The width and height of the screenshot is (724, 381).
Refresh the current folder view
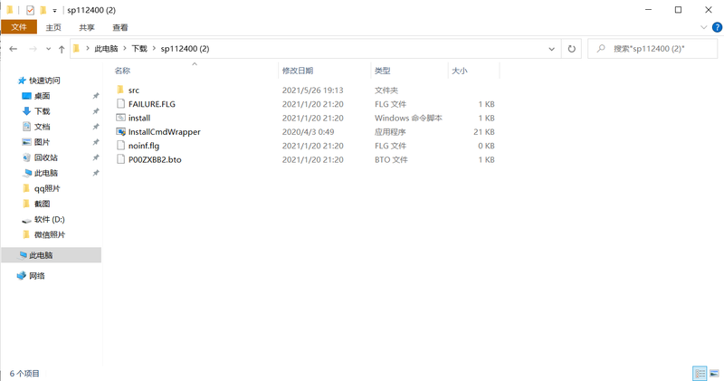(571, 49)
